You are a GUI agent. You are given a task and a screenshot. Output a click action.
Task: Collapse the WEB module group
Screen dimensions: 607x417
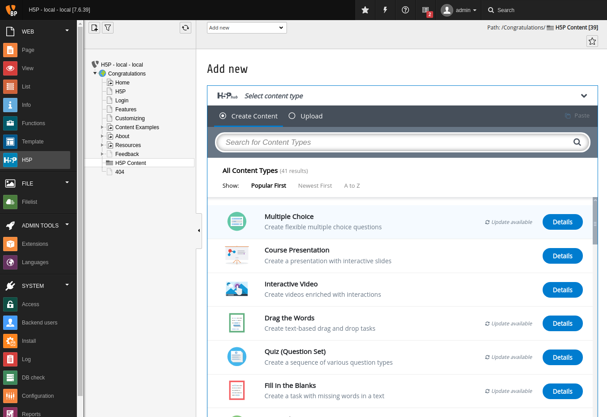pyautogui.click(x=67, y=31)
